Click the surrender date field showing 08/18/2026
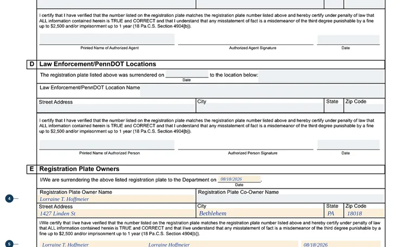This screenshot has height=247, width=412. pos(239,179)
